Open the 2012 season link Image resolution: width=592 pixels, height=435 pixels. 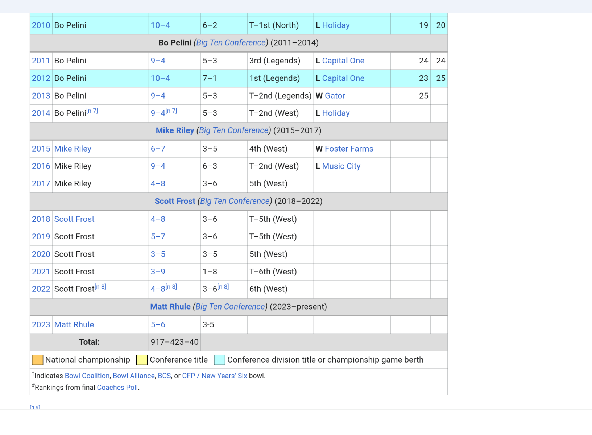tap(41, 78)
